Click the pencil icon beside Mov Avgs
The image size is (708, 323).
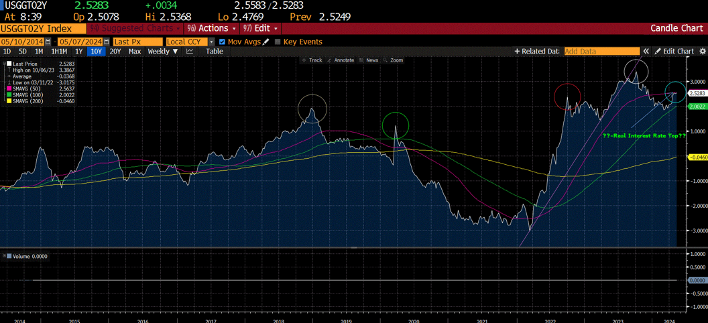click(x=266, y=42)
